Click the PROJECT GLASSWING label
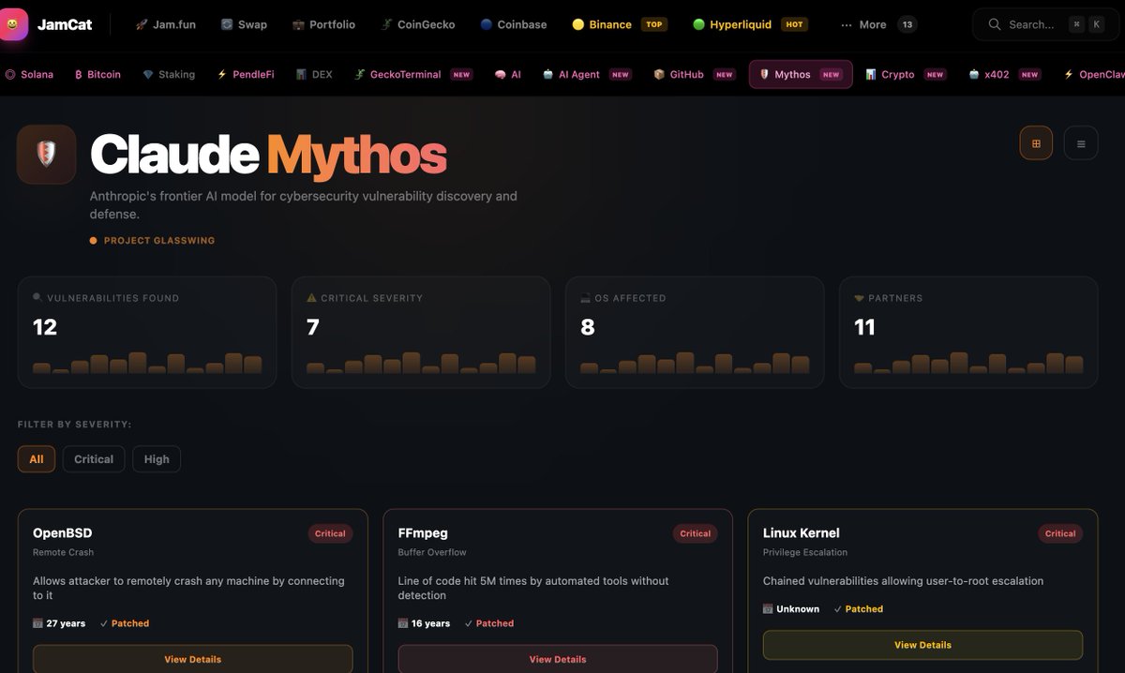Screen dimensions: 1125x673 click(159, 241)
